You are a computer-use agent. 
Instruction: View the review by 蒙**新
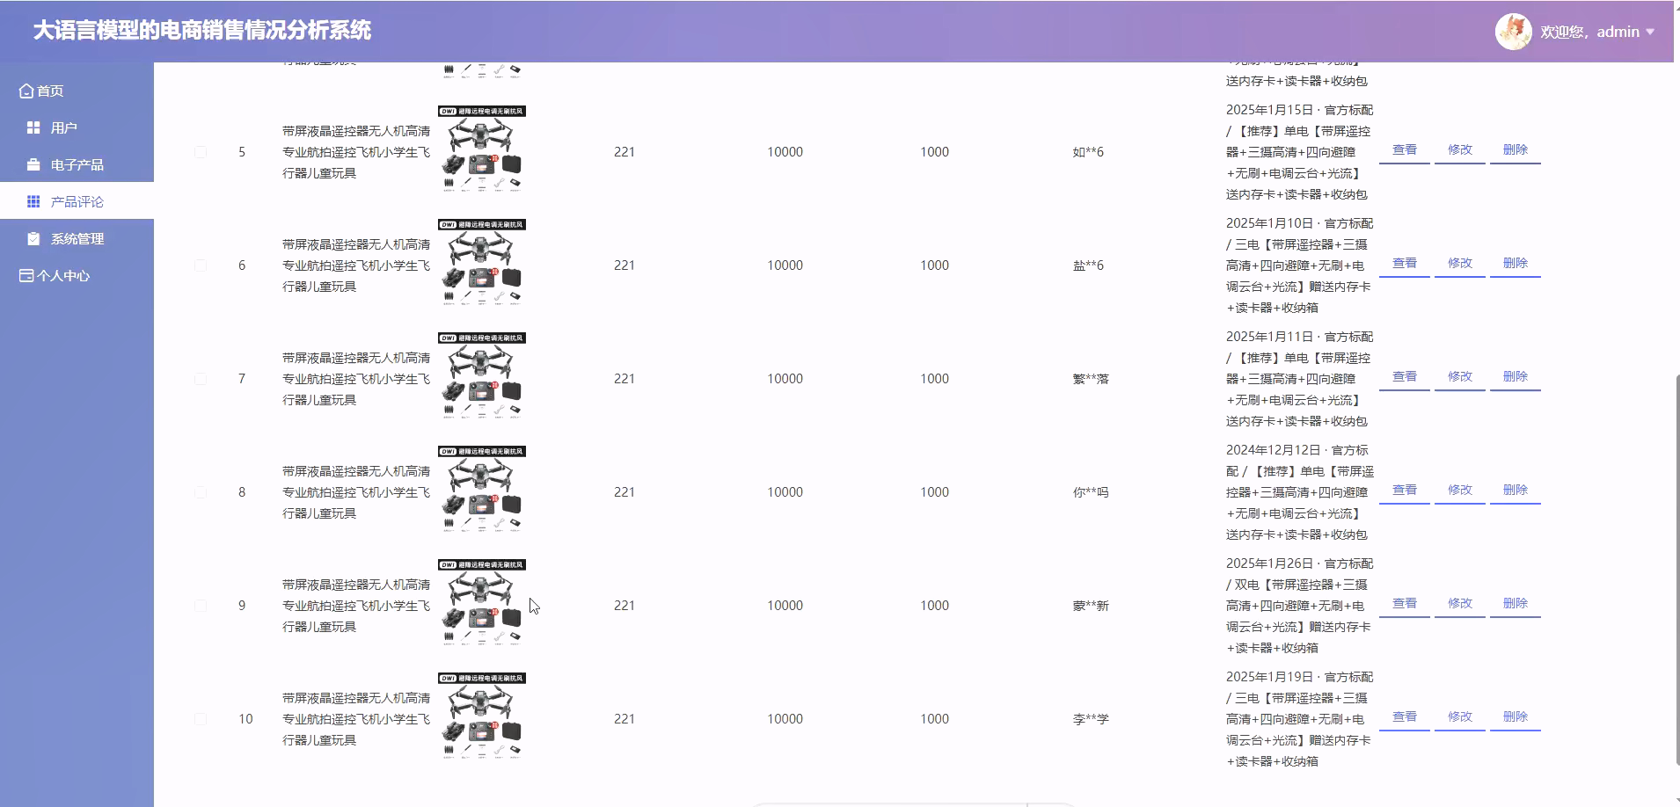(1405, 604)
